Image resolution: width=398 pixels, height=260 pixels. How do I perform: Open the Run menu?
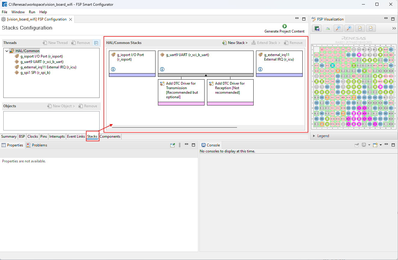[x=32, y=12]
